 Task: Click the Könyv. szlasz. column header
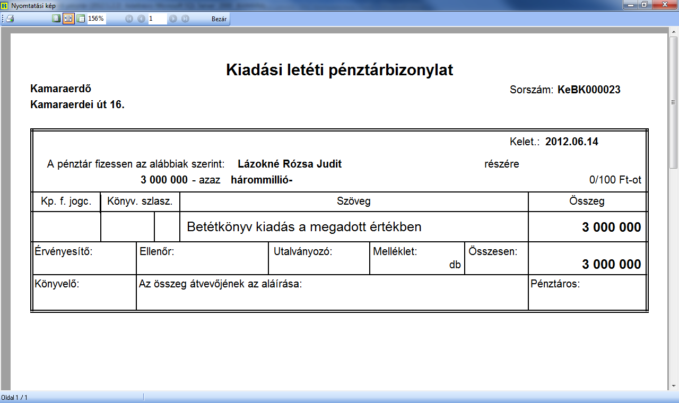tap(140, 201)
